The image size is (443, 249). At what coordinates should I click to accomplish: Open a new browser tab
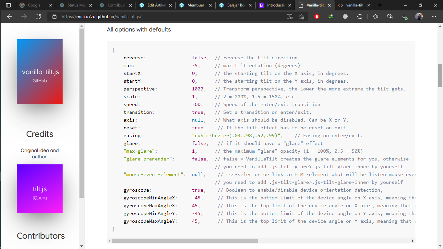pyautogui.click(x=380, y=5)
